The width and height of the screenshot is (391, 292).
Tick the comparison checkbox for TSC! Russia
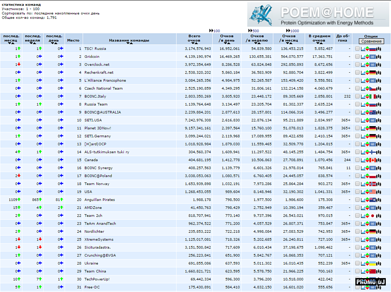point(357,49)
